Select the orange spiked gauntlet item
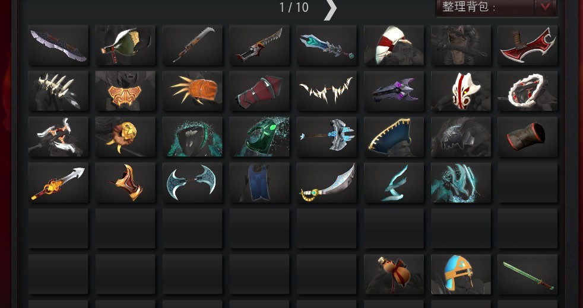Image resolution: width=583 pixels, height=308 pixels. 192,91
